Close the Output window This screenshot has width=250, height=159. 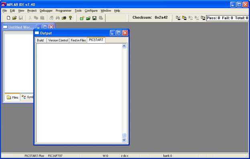coord(125,33)
